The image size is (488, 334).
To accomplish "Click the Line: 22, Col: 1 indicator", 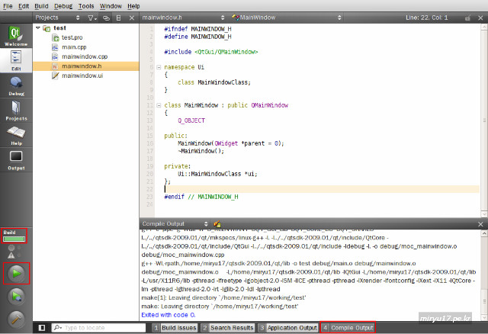I will click(426, 18).
